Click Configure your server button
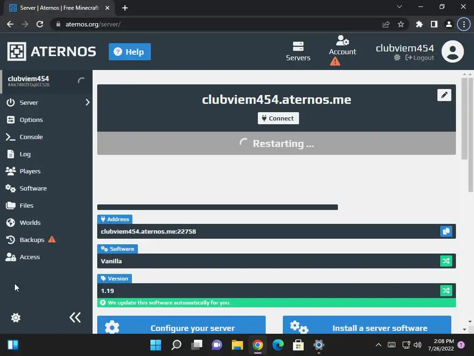474x356 pixels. pos(181,325)
